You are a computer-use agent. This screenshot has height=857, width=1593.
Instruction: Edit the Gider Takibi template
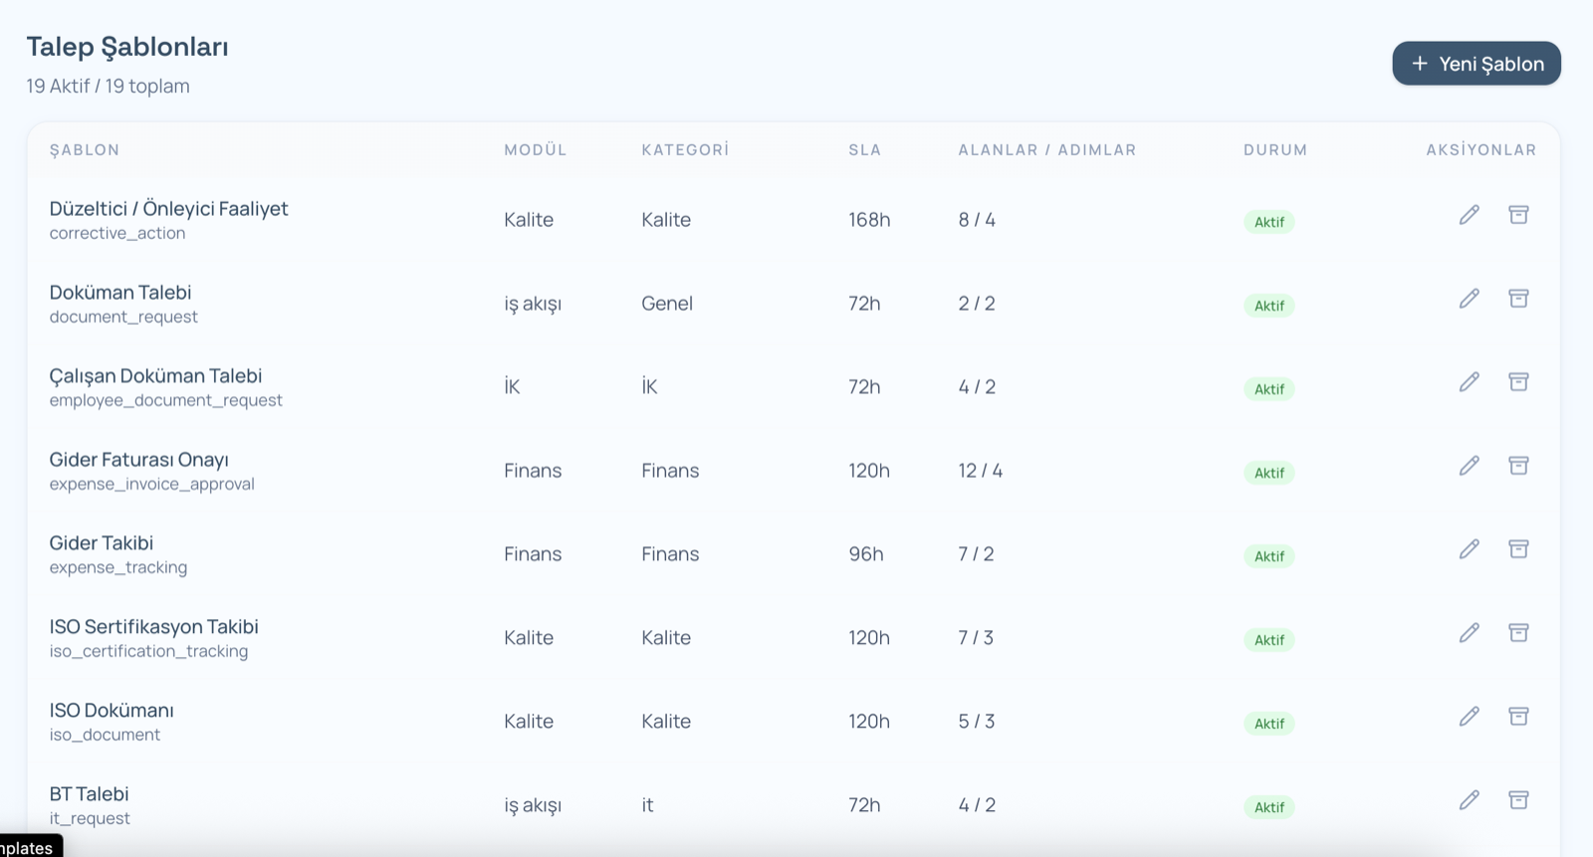click(1470, 548)
